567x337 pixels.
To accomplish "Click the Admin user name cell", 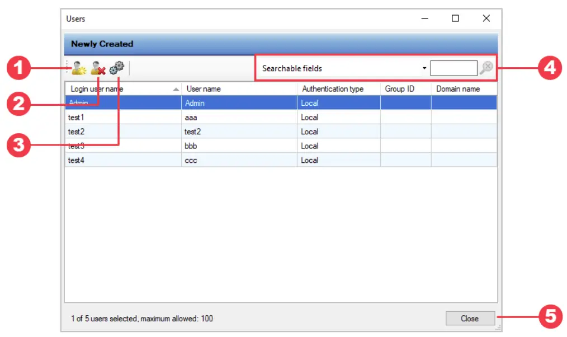I will point(239,103).
